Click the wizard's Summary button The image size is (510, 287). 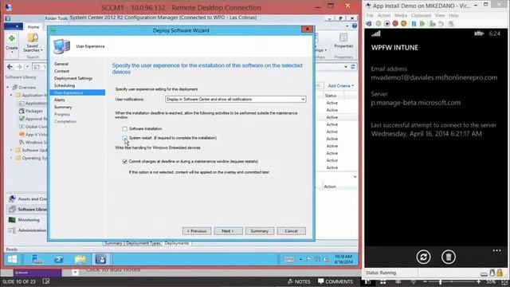pyautogui.click(x=260, y=231)
